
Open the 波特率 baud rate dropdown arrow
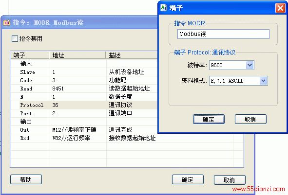250,65
